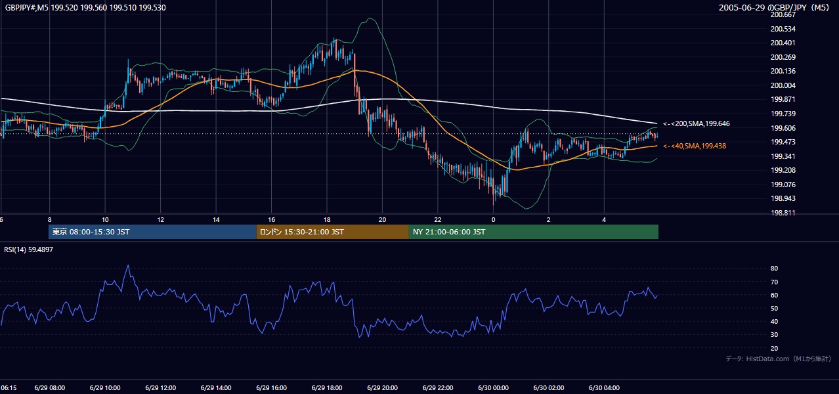Click hour label 8 under the price chart
The height and width of the screenshot is (394, 839).
click(x=50, y=221)
